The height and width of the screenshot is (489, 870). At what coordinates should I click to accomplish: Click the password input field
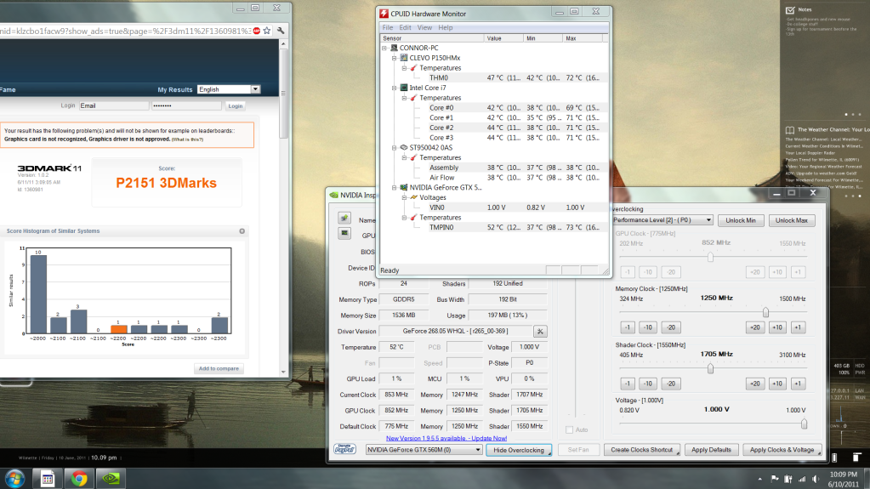(186, 105)
